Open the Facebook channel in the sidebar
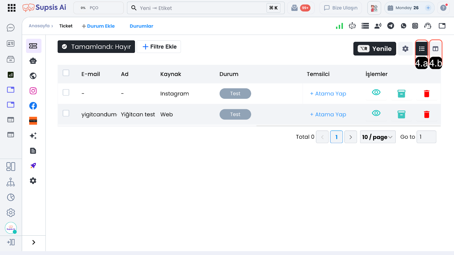The height and width of the screenshot is (255, 454). (x=33, y=106)
